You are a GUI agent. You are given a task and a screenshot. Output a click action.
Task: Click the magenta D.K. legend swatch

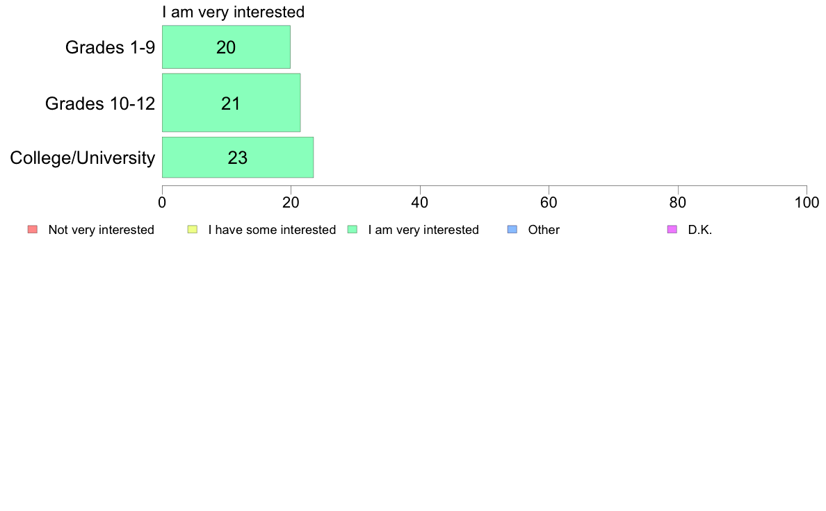(672, 229)
